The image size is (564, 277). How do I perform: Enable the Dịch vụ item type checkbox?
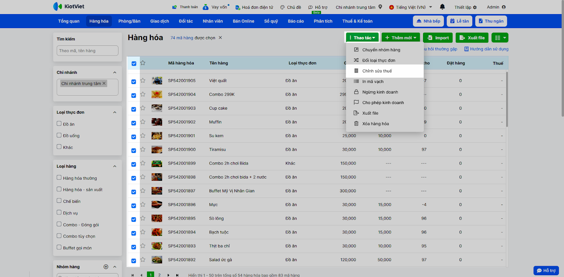coord(59,212)
